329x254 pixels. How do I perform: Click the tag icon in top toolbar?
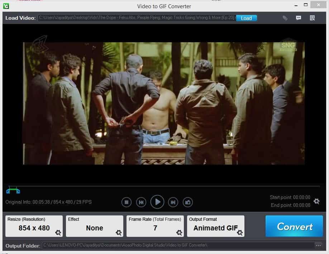tap(285, 18)
